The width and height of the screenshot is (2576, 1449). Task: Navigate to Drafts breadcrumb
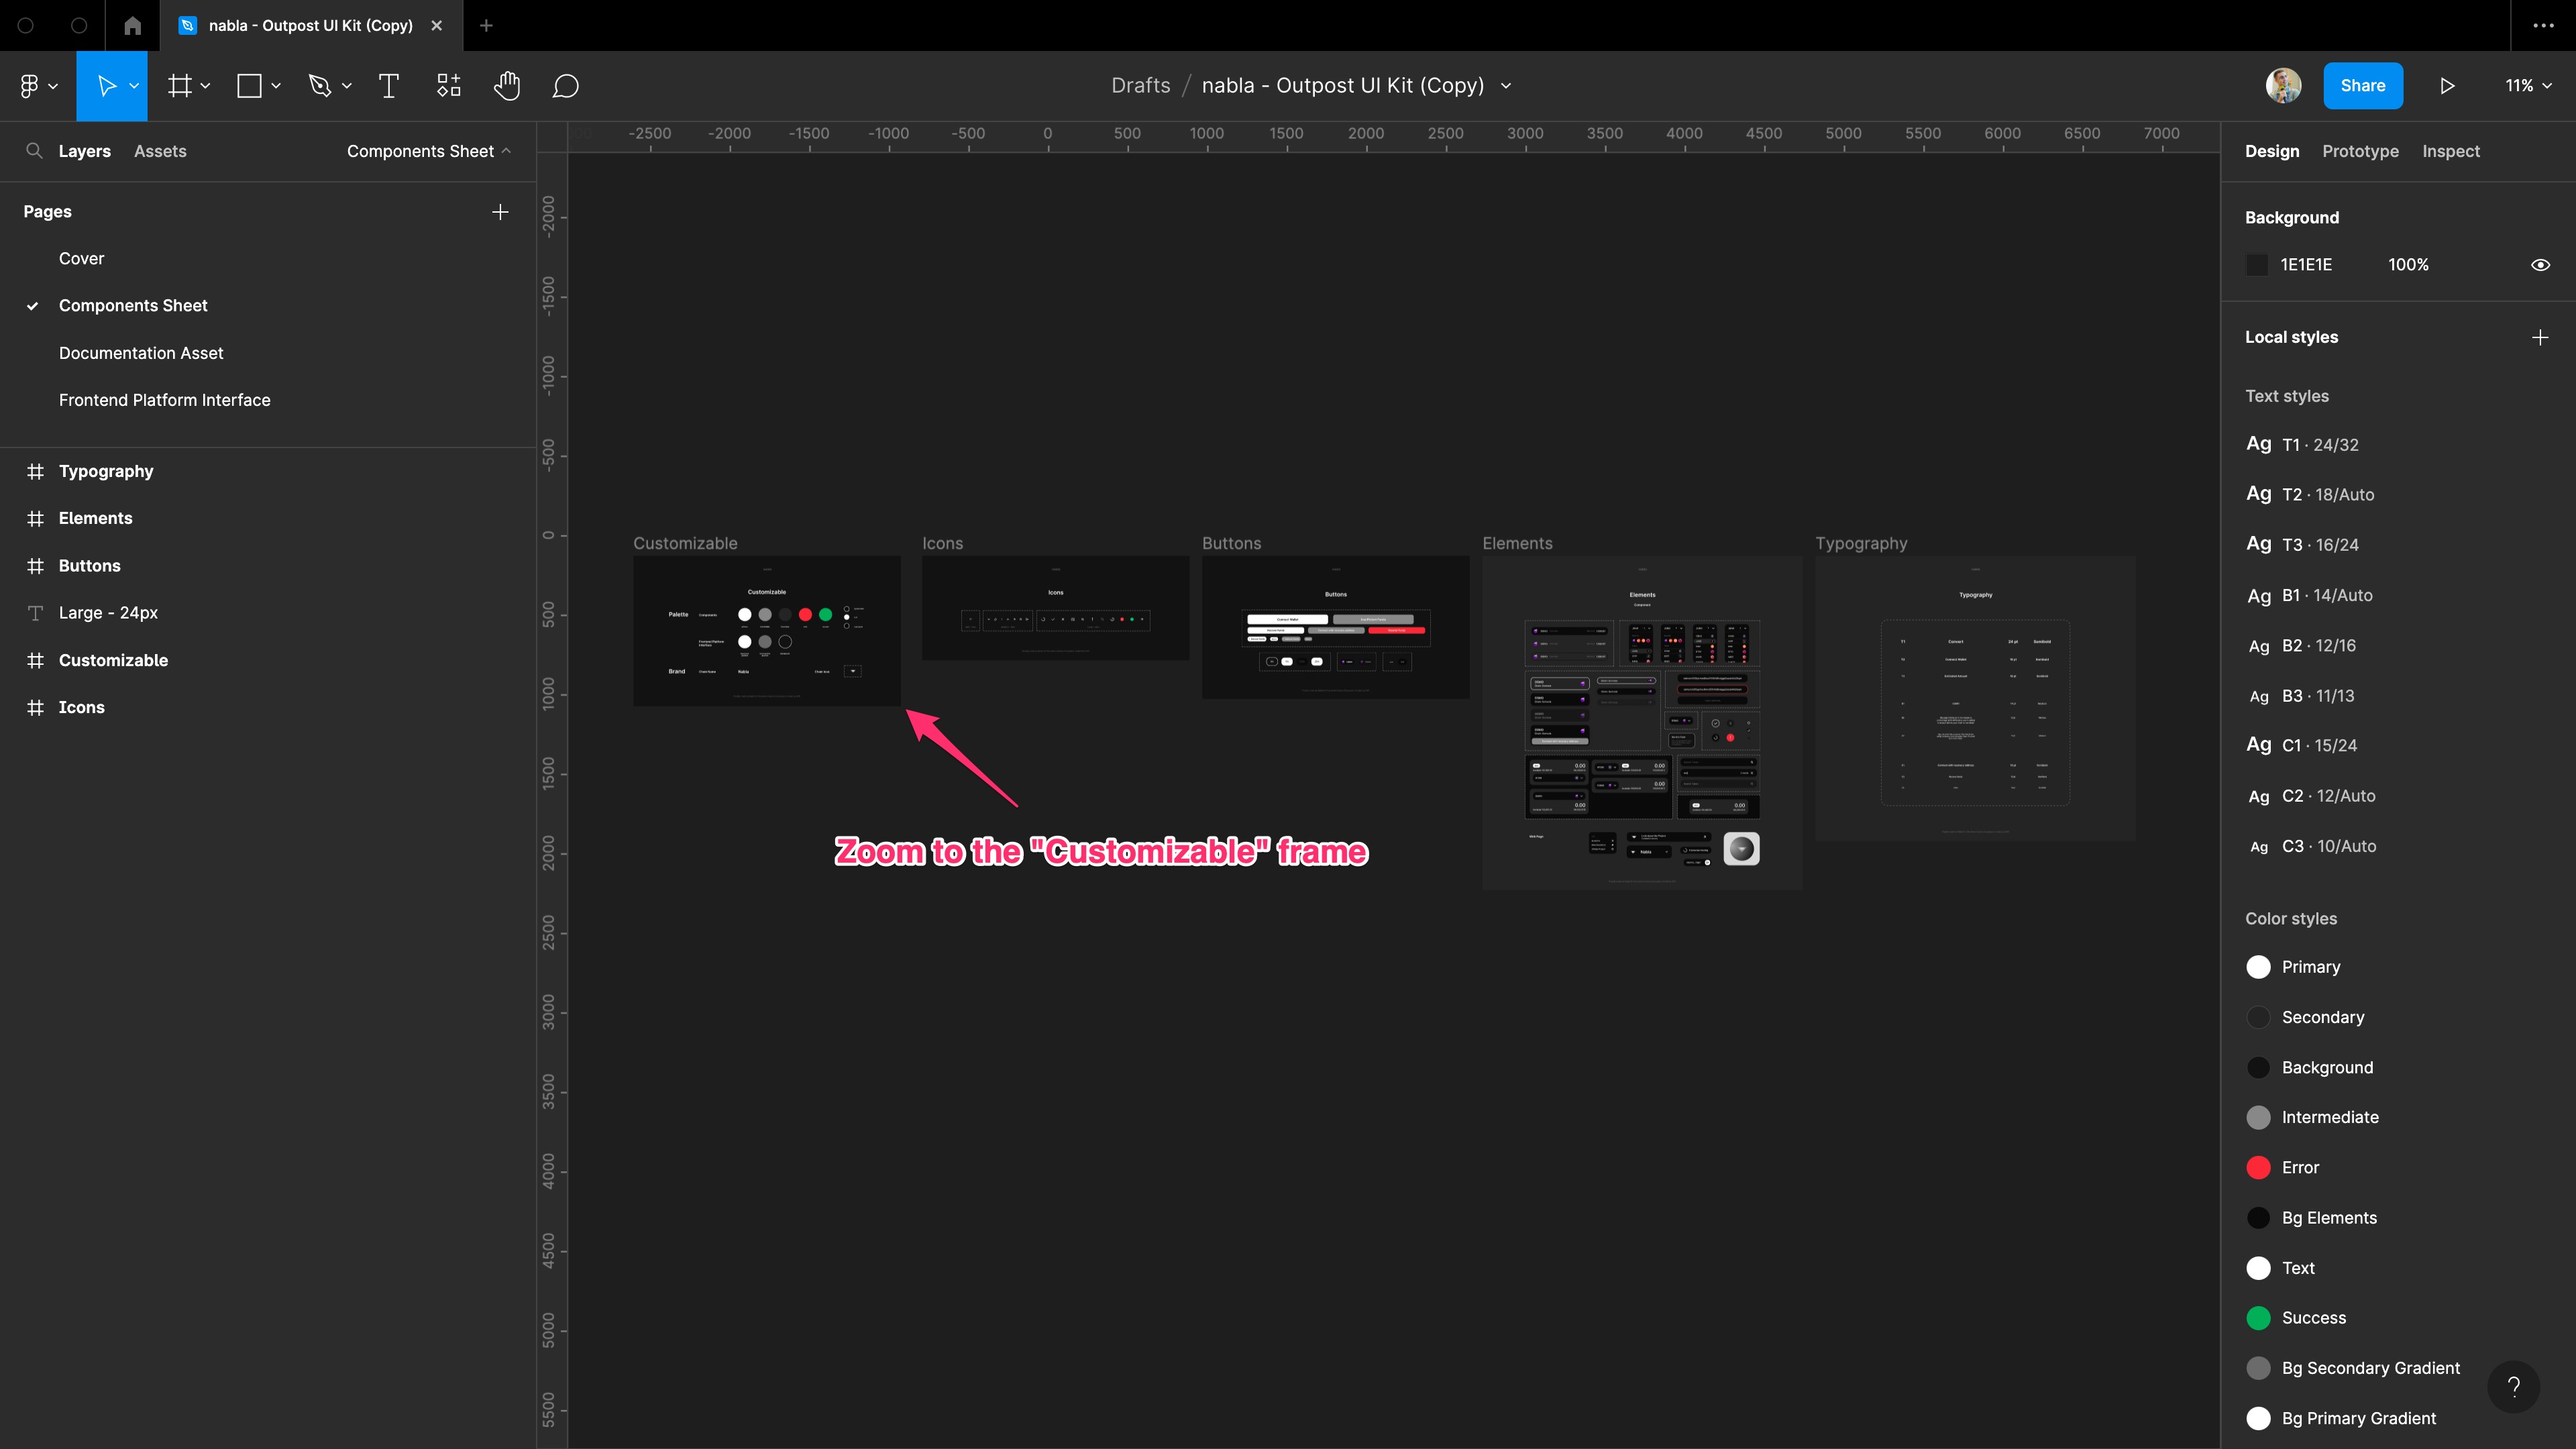click(x=1140, y=85)
